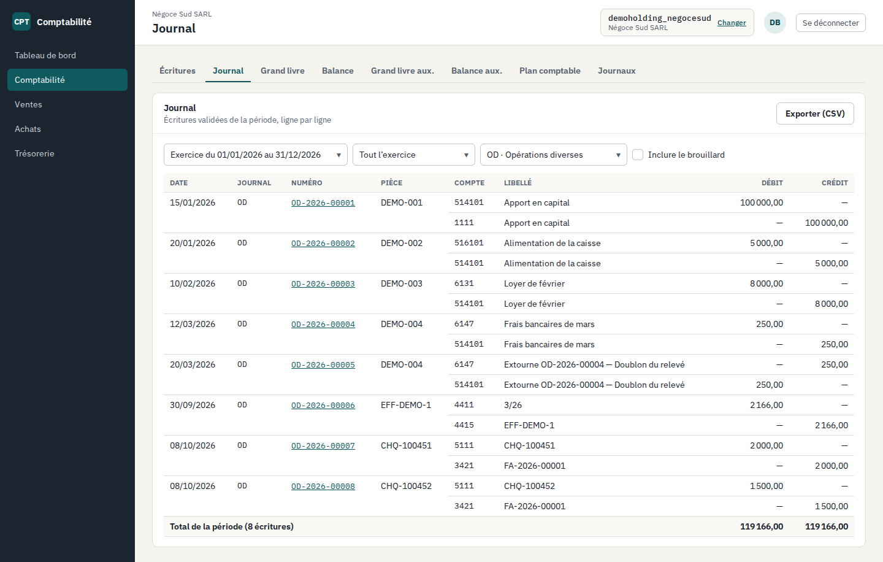Viewport: 883px width, 562px height.
Task: Open entry OD-2026-00004
Action: point(323,325)
